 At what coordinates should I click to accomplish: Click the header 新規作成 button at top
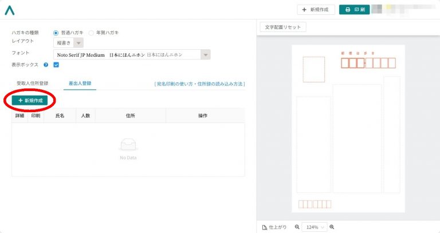click(x=316, y=10)
